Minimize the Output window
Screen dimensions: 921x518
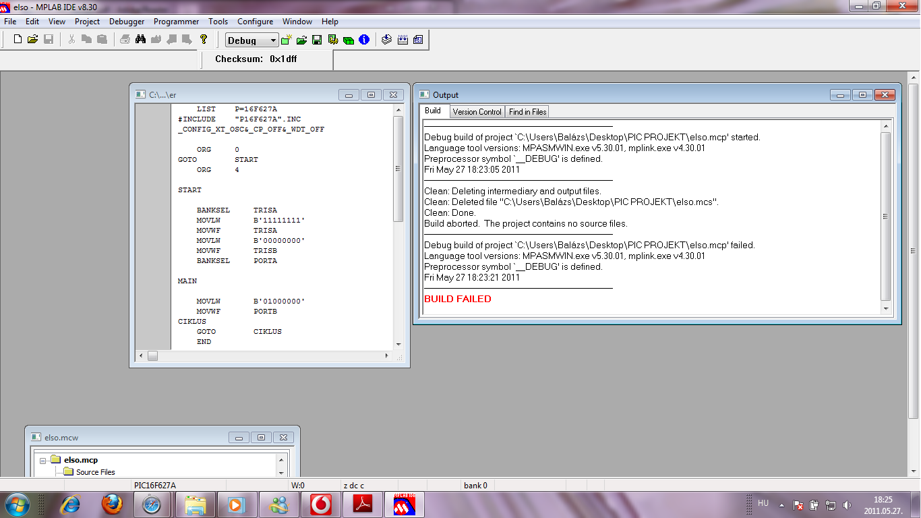[841, 95]
